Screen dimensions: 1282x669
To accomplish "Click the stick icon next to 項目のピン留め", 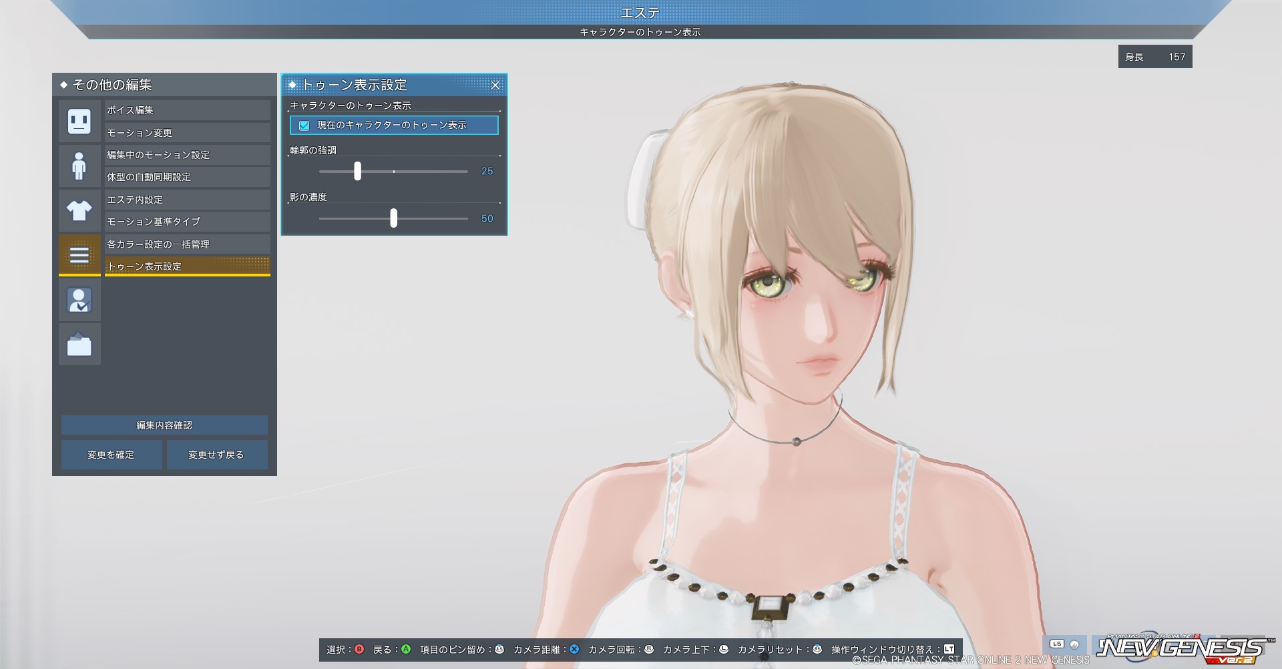I will pyautogui.click(x=499, y=649).
